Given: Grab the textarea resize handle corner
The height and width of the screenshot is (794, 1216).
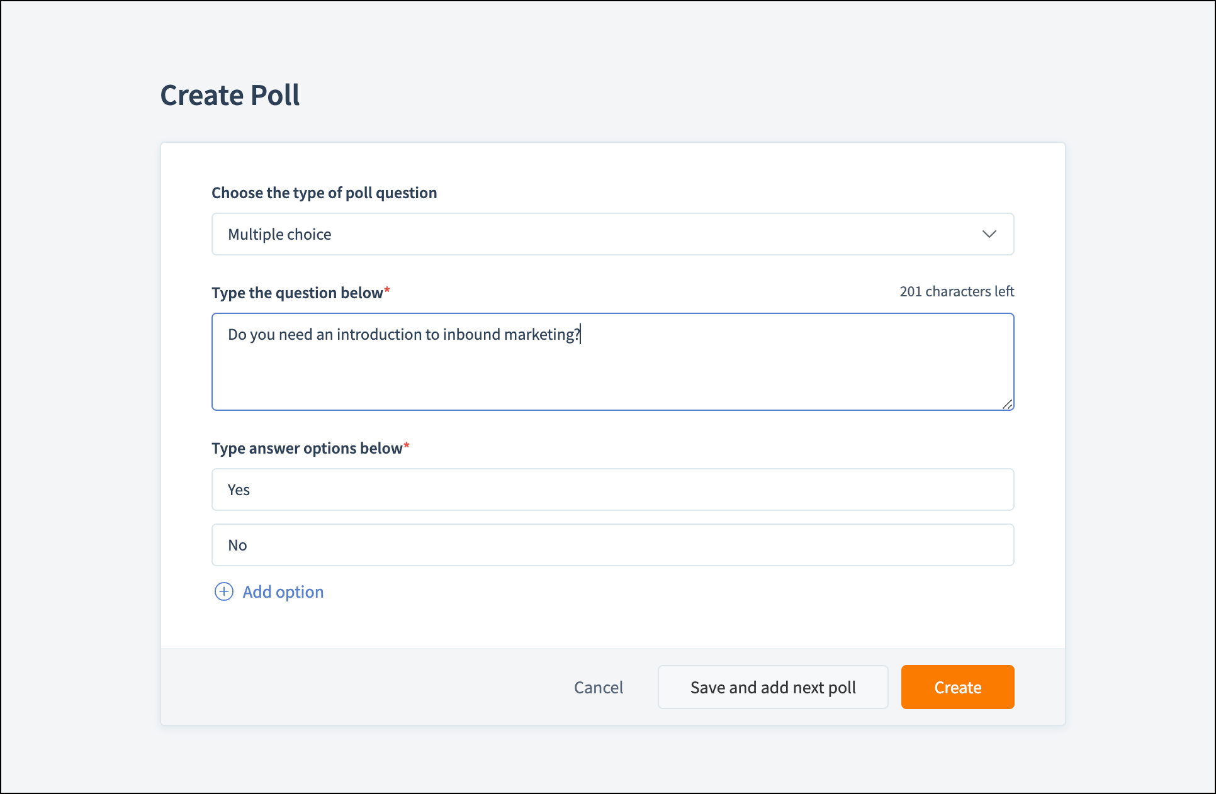Looking at the screenshot, I should (x=1007, y=404).
